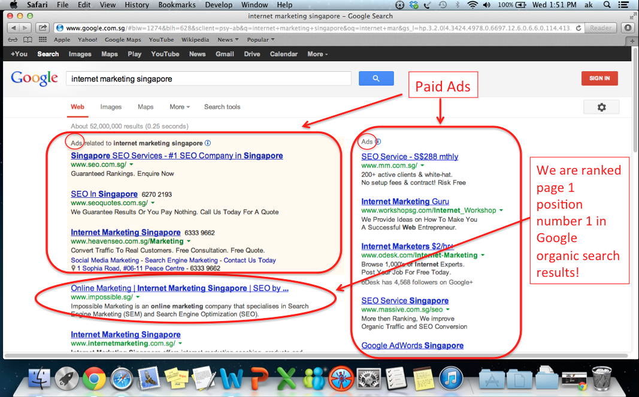The width and height of the screenshot is (639, 397).
Task: Open the Bookmarks menu
Action: point(177,5)
